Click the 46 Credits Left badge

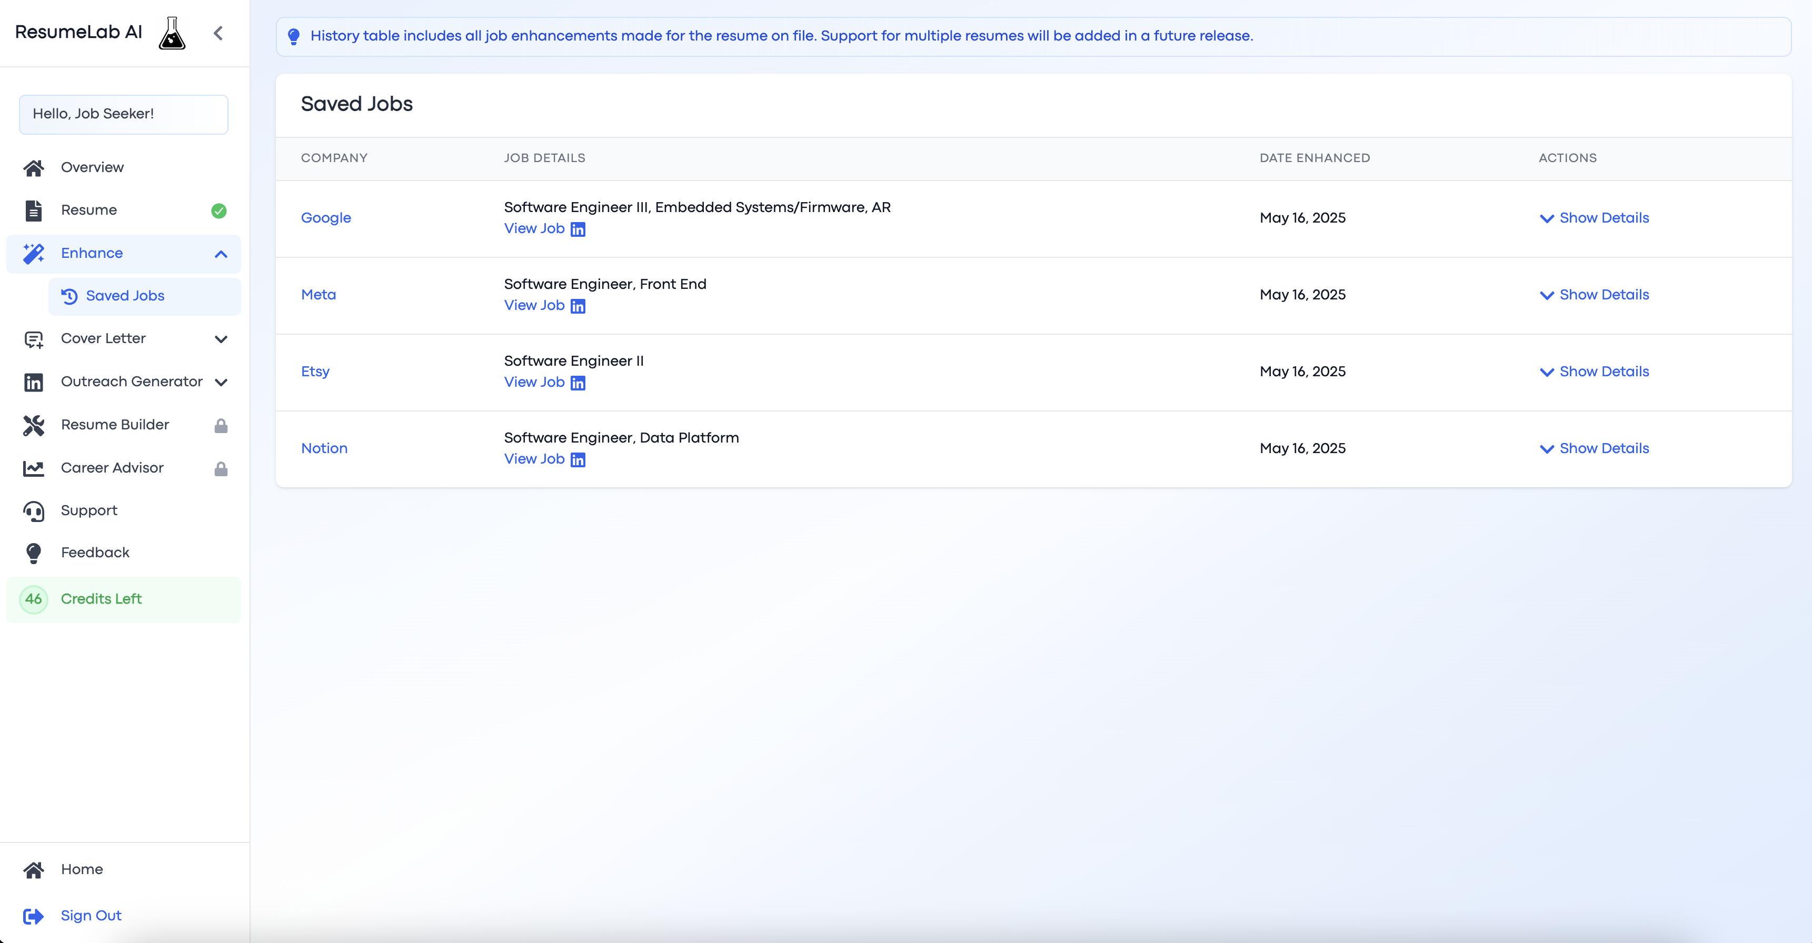tap(33, 599)
